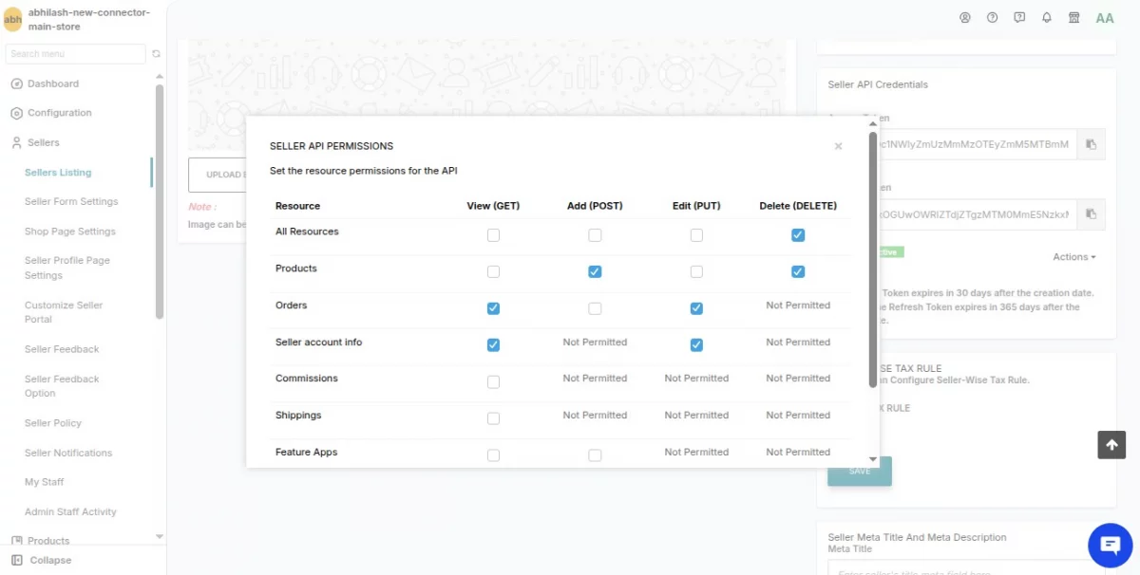Enable View (GET) for All Resources
The width and height of the screenshot is (1140, 575).
point(493,234)
